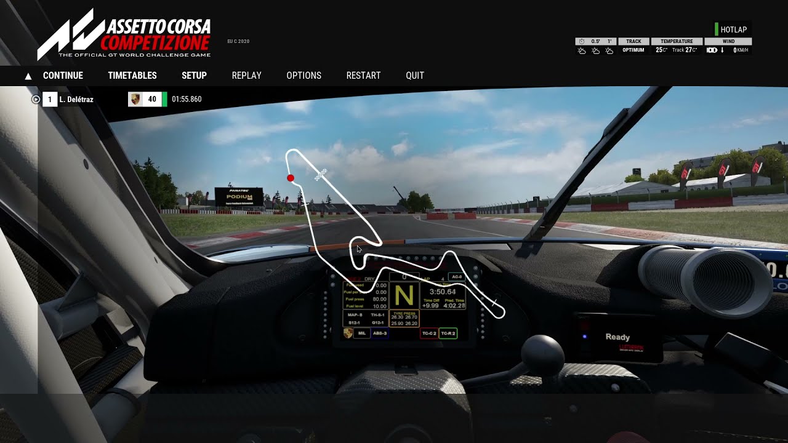This screenshot has width=788, height=443.
Task: Click the 0 KM/H wind speed
Action: pos(741,50)
